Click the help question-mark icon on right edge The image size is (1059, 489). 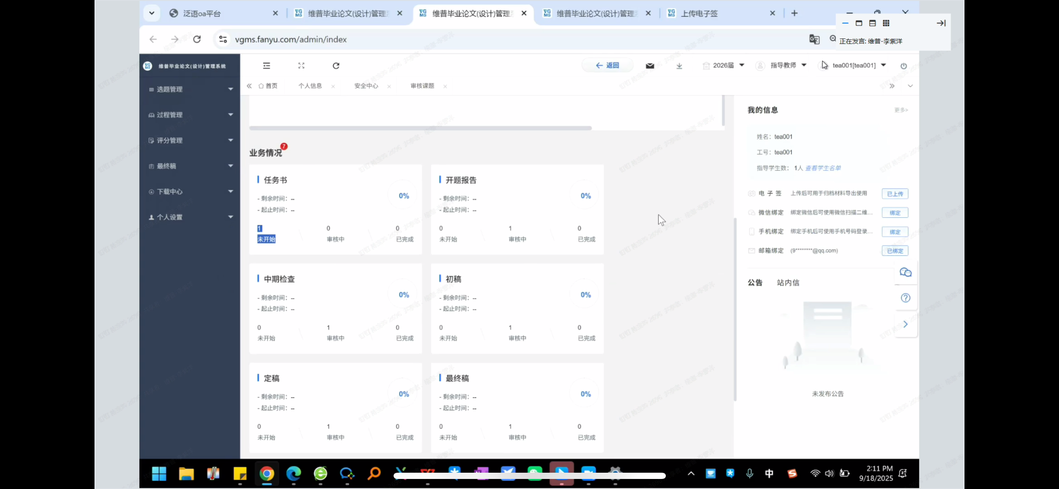[x=906, y=298]
